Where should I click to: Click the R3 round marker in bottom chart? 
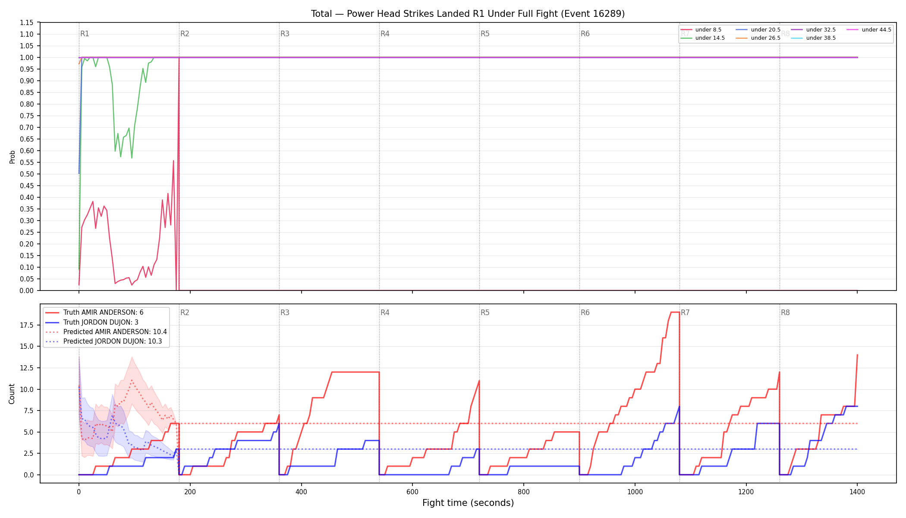(x=285, y=313)
